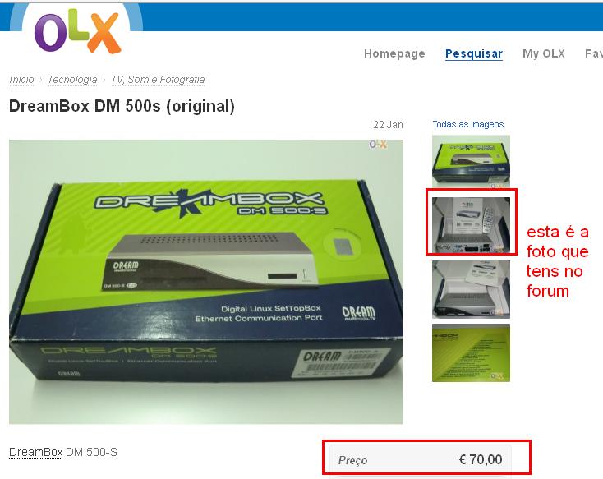Click the € 70,00 price value
The image size is (603, 479).
481,459
